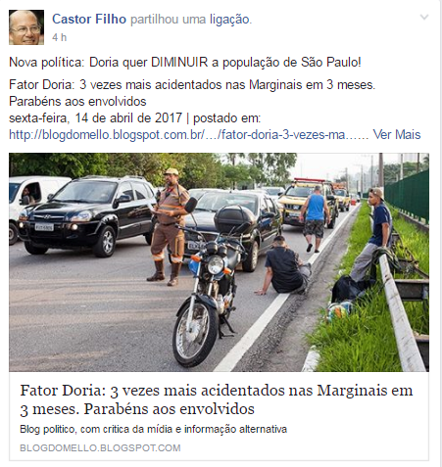Click the traffic officer in the preview photo
Viewport: 442px width, 467px height.
169,227
